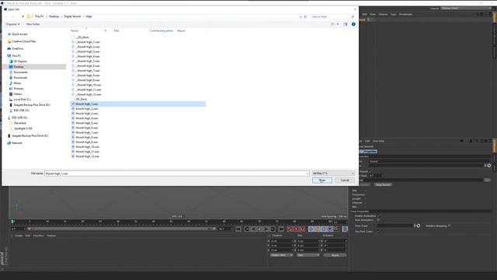Open the Texture menu in Material Manager
The image size is (497, 280).
point(51,236)
